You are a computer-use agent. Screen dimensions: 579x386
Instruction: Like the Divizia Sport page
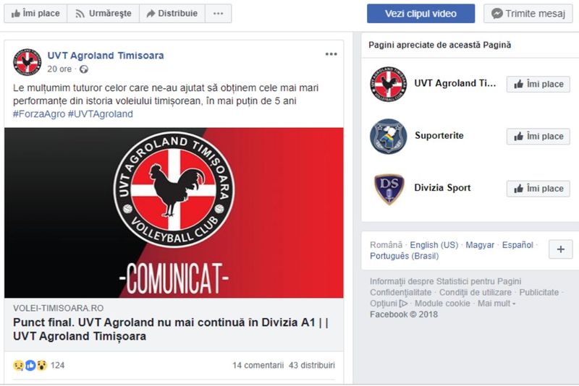(538, 189)
